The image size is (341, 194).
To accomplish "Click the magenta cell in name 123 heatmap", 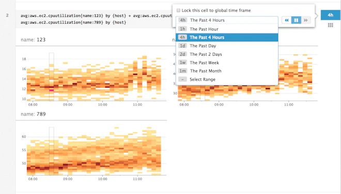I will click(x=52, y=90).
